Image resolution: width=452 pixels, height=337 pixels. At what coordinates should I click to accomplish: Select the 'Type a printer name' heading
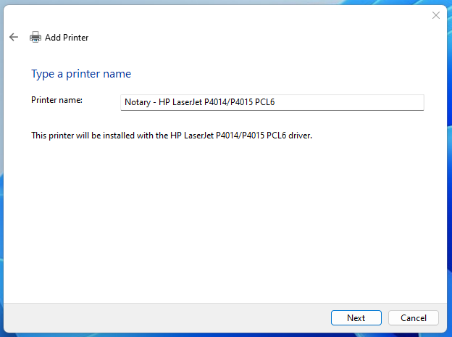coord(81,74)
